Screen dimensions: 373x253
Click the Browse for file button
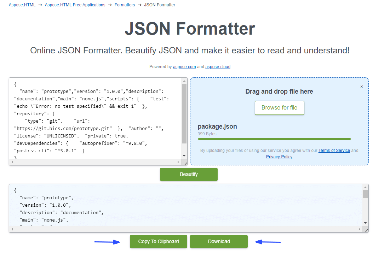click(x=279, y=108)
